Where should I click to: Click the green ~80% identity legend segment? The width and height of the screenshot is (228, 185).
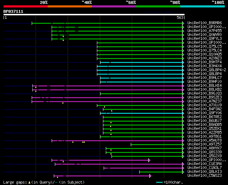tap(158, 6)
